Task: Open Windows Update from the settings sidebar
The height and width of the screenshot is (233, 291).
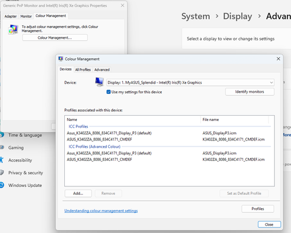Action: (25, 185)
